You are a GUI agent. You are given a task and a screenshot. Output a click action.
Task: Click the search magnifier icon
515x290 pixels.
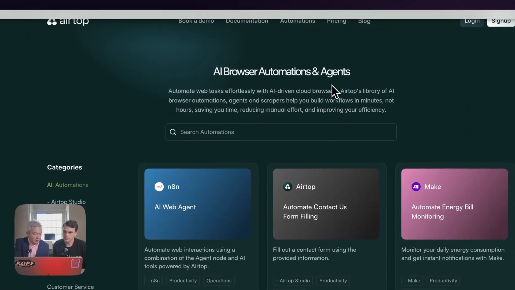173,132
